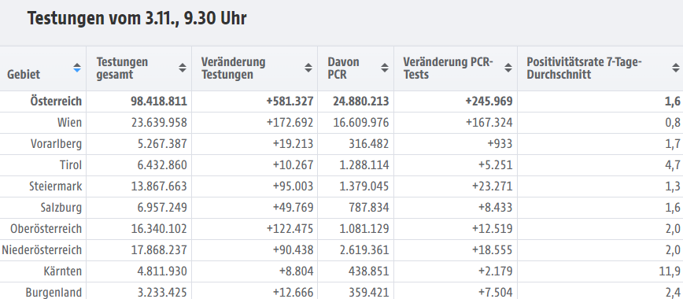Image resolution: width=683 pixels, height=299 pixels.
Task: Click sort arrows beside Testungen gesamt
Action: (183, 68)
